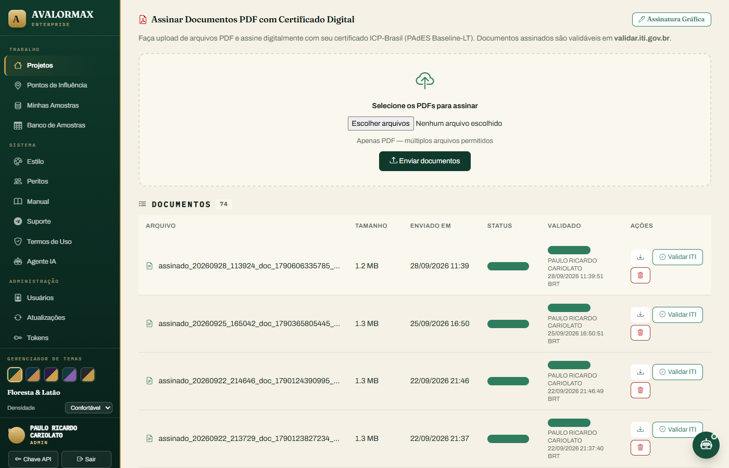Image resolution: width=729 pixels, height=468 pixels.
Task: Go to Peritos page
Action: 60,181
